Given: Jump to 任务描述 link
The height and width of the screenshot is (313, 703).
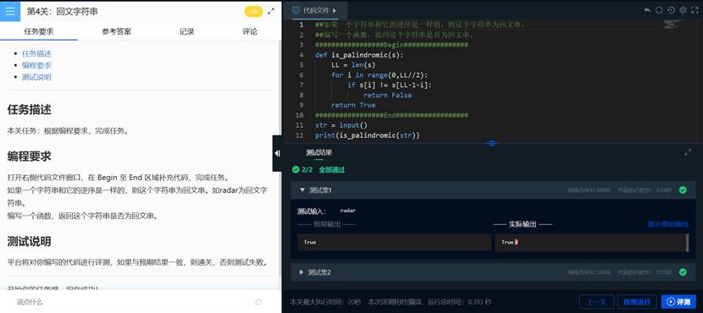Looking at the screenshot, I should (36, 54).
